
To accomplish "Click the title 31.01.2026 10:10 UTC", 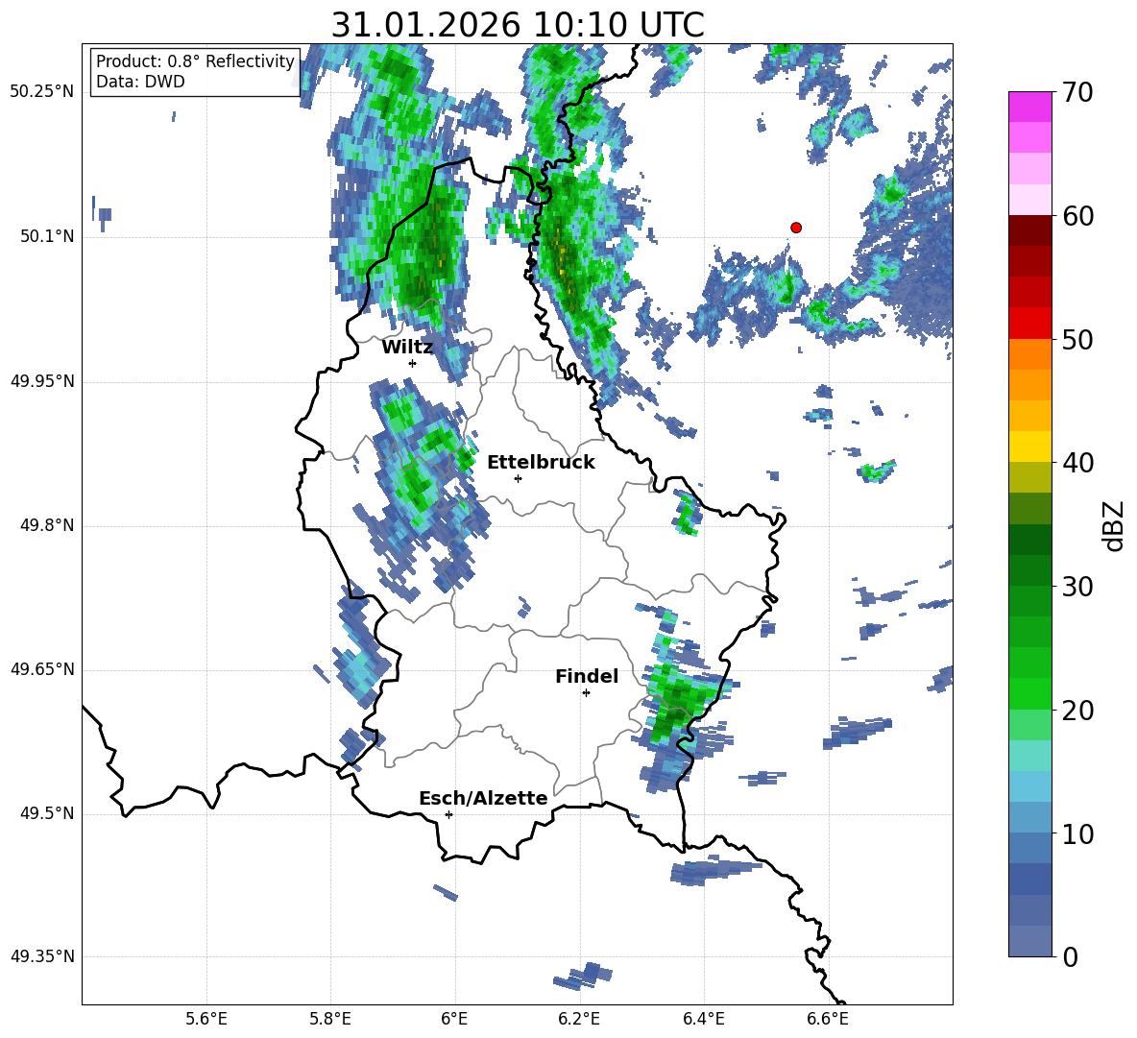I will (518, 25).
